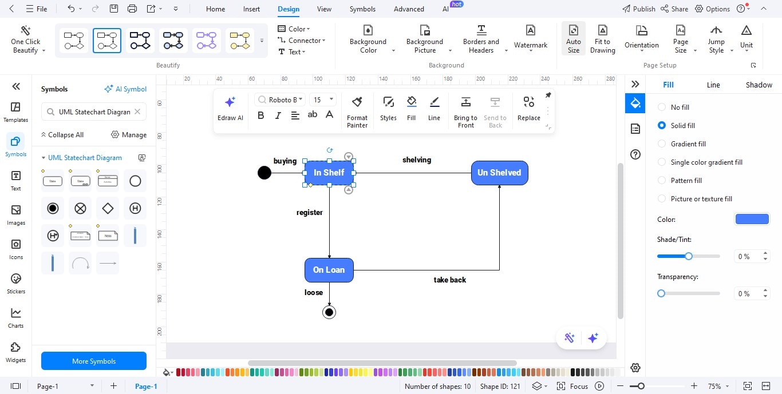This screenshot has width=782, height=394.
Task: Select No fill option
Action: (674, 107)
